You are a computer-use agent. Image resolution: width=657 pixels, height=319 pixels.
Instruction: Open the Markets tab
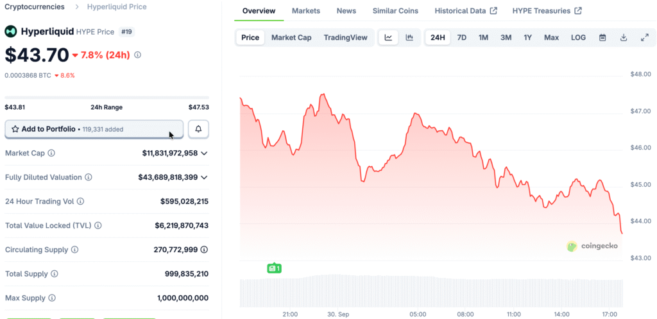tap(306, 11)
